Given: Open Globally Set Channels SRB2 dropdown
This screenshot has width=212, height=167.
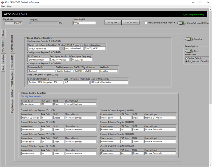Looking at the screenshot, I should pyautogui.click(x=59, y=104).
